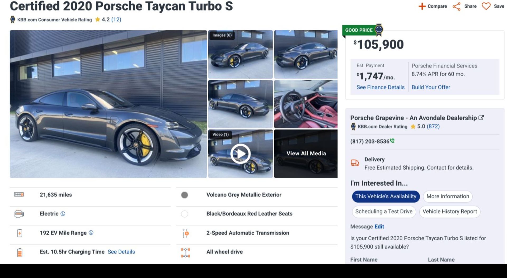This screenshot has width=507, height=278.
Task: Click the 2-Speed Automatic Transmission text
Action: (x=248, y=233)
